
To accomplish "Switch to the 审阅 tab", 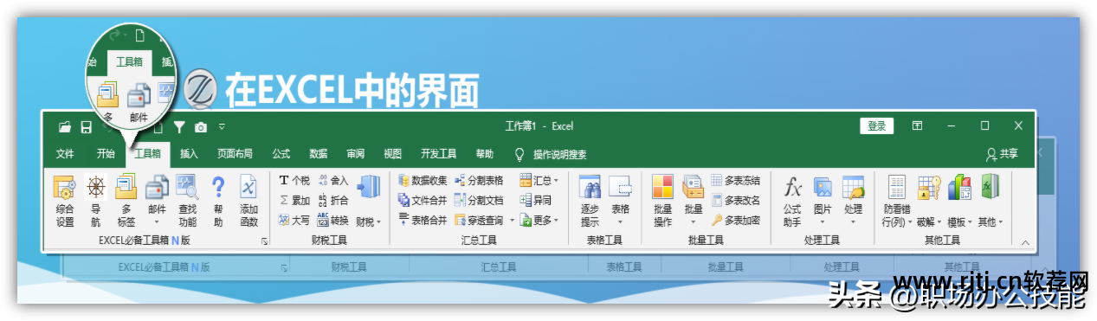I will (355, 154).
